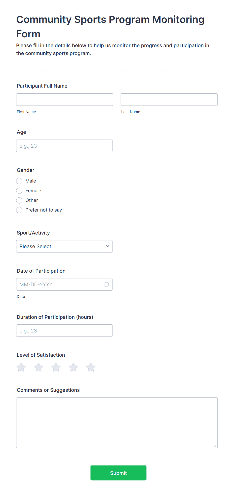The image size is (234, 493).
Task: Grab the comments box resize handle
Action: [215, 446]
